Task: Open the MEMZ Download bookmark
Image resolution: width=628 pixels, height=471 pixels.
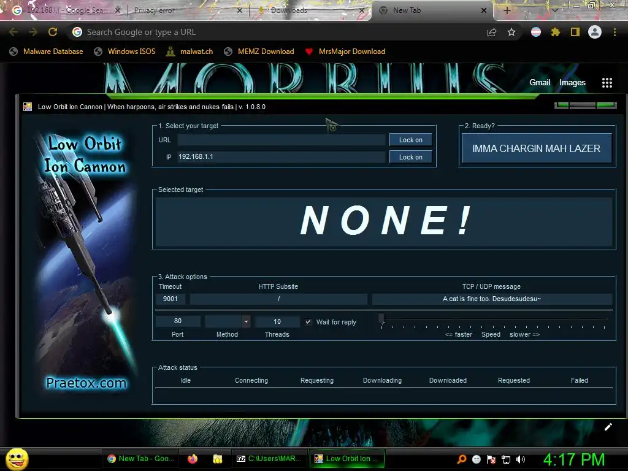Action: click(259, 52)
